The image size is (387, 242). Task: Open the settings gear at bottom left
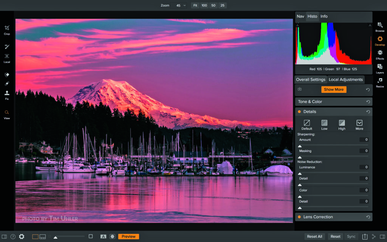pyautogui.click(x=22, y=236)
